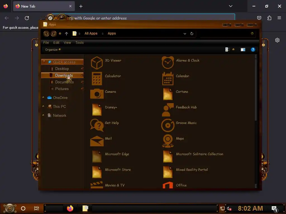
Task: Open the Groove Music icon
Action: click(168, 125)
